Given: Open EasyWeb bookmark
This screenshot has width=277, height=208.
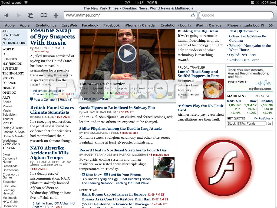Looking at the screenshot, I should (69, 25).
